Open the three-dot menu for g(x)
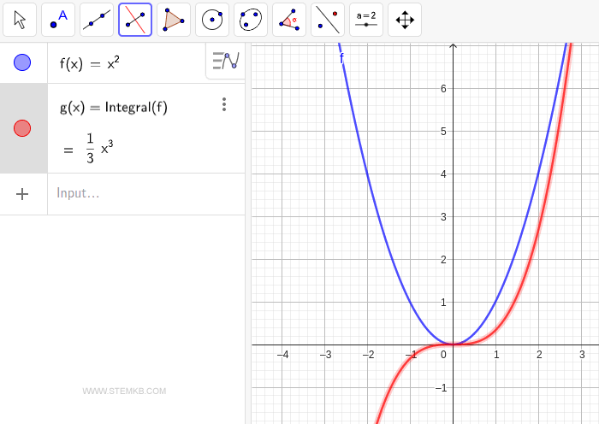The width and height of the screenshot is (599, 424). click(x=224, y=104)
